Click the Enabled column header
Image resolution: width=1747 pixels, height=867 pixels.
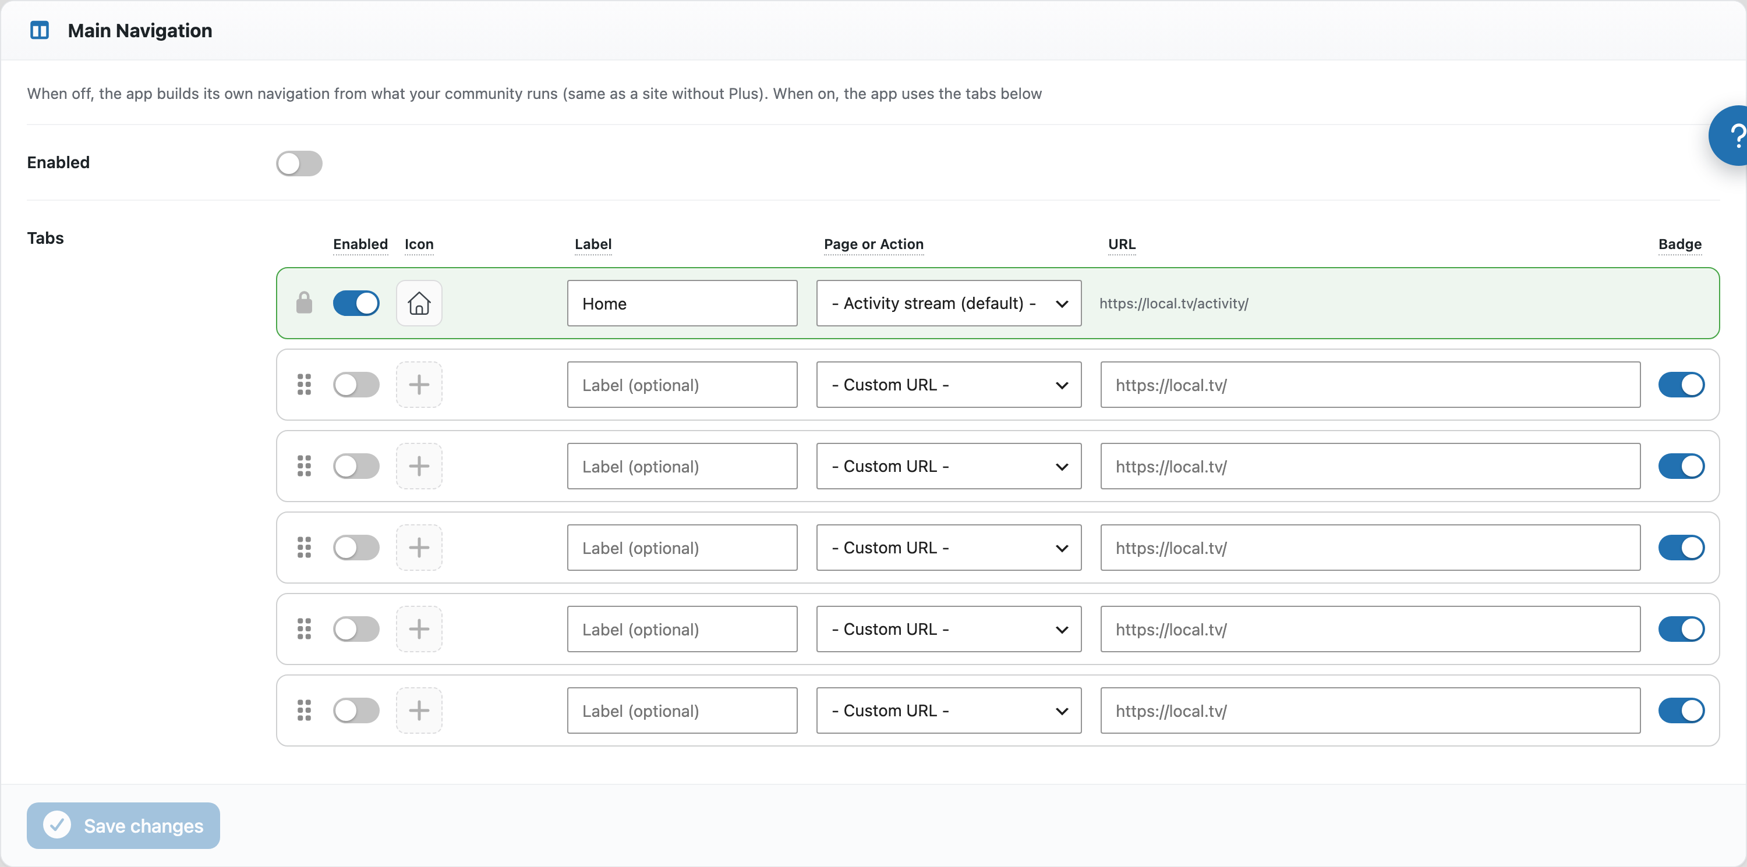tap(360, 244)
